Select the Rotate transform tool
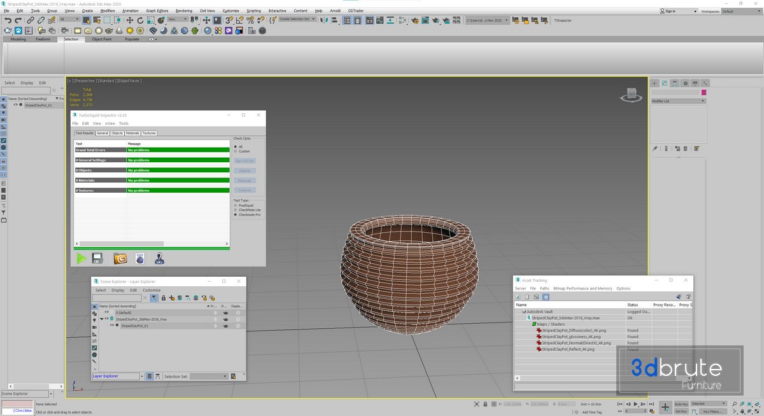This screenshot has width=764, height=416. tap(140, 20)
